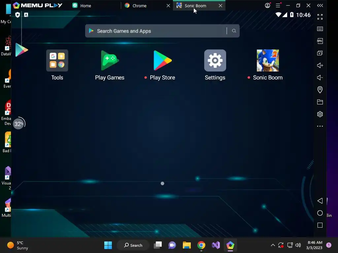Open the taskbar clock showing 8:46 AM

coord(314,245)
